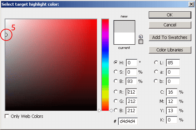Viewport: 196px width, 130px height.
Task: Select the Lab b radio button
Action: (x=156, y=81)
